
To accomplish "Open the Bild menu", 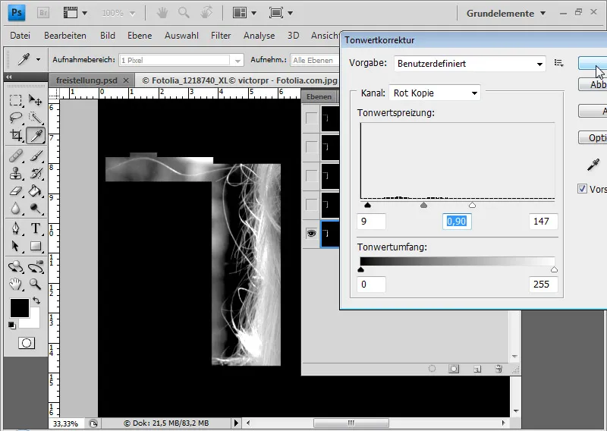I will coord(107,36).
